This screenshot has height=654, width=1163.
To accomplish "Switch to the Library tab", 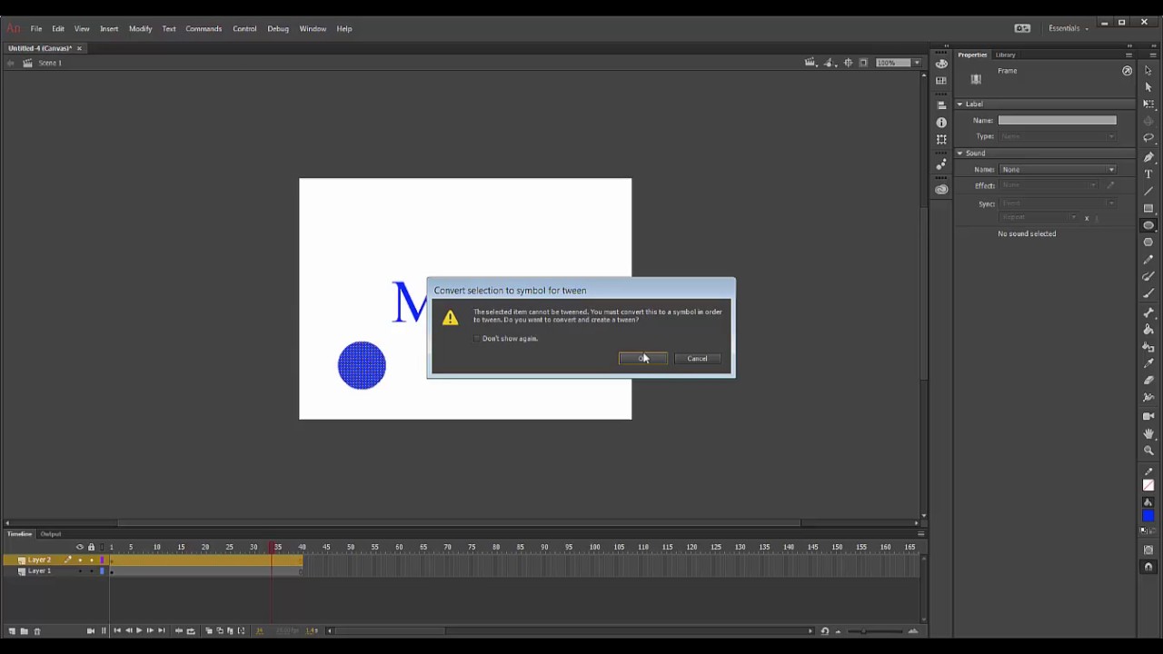I will (x=1005, y=54).
